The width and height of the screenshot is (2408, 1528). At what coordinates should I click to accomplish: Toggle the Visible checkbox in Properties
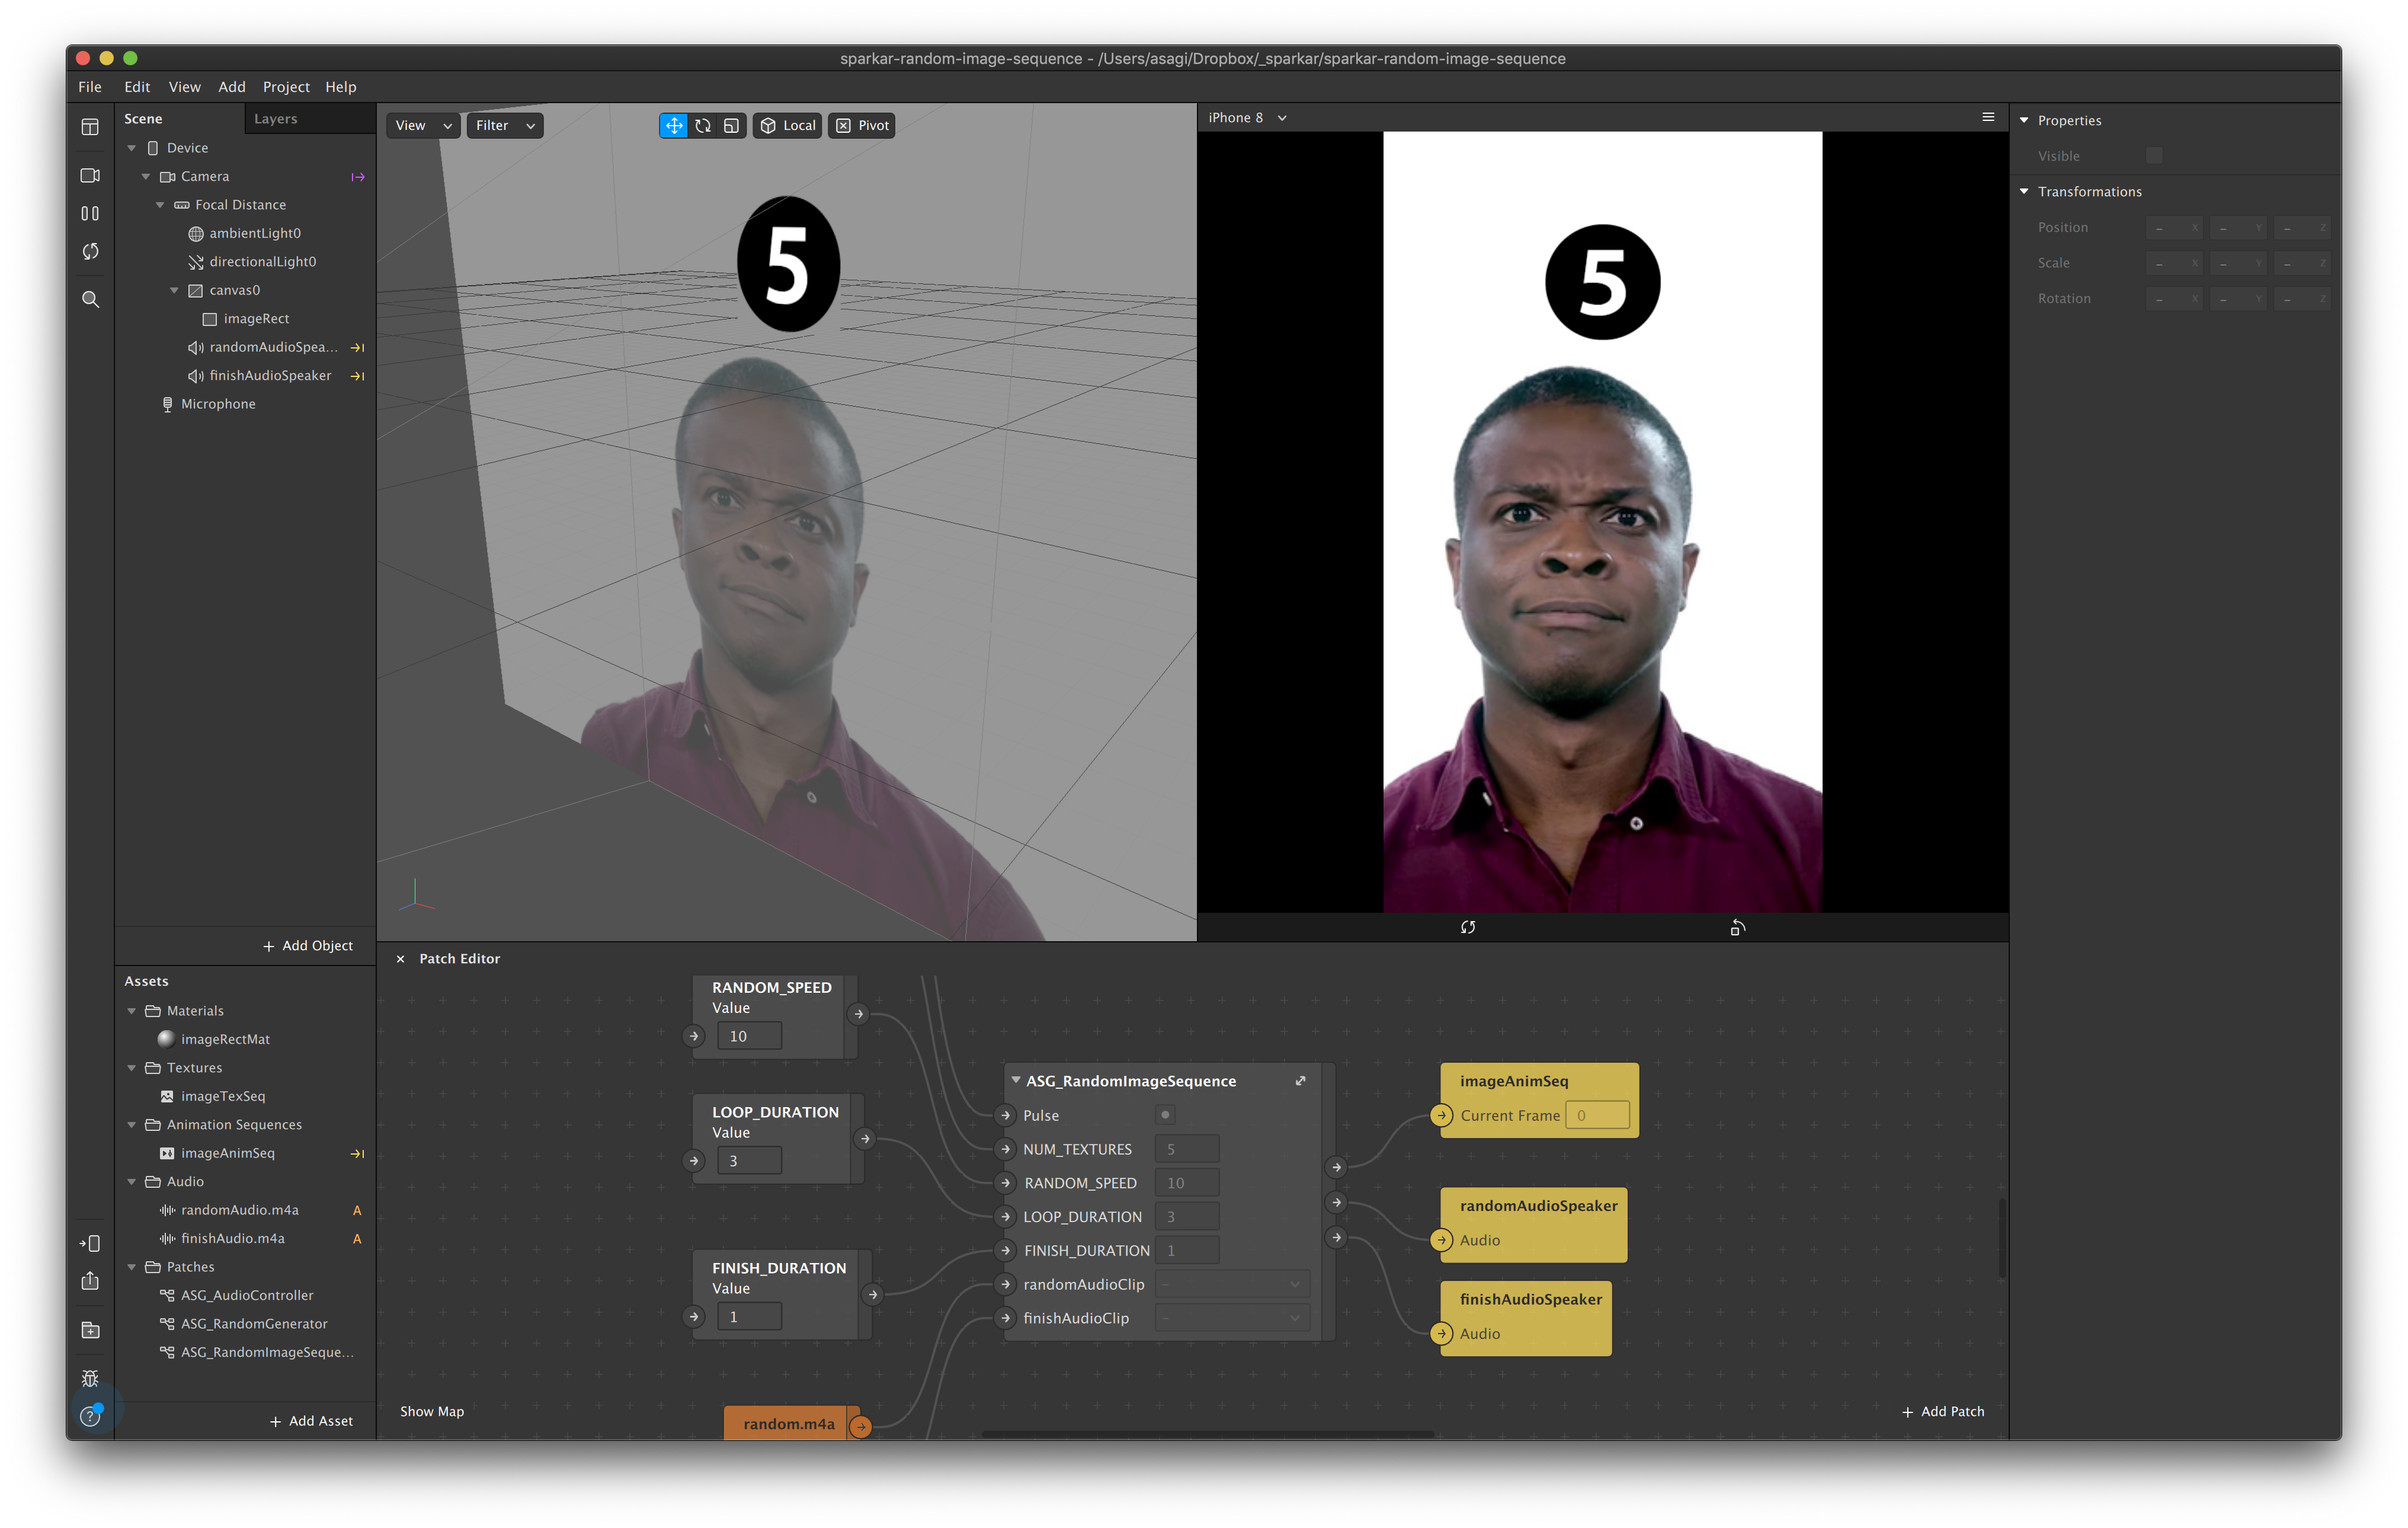click(2154, 156)
